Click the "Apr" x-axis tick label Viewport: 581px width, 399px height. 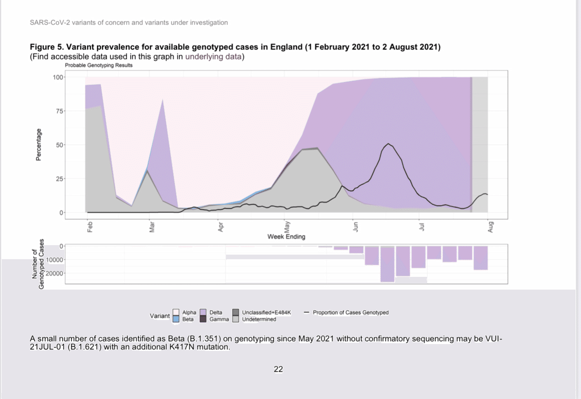(x=221, y=227)
